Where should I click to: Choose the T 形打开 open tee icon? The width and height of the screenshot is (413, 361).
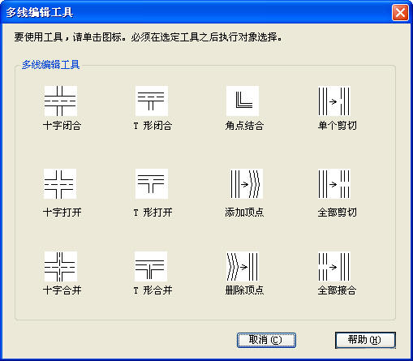[x=152, y=184]
